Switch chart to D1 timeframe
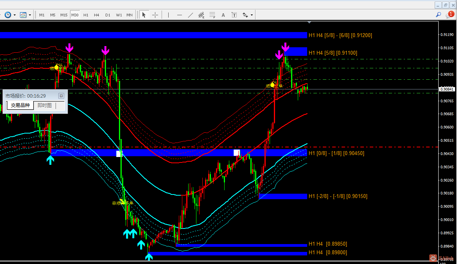457x264 pixels. pos(108,15)
